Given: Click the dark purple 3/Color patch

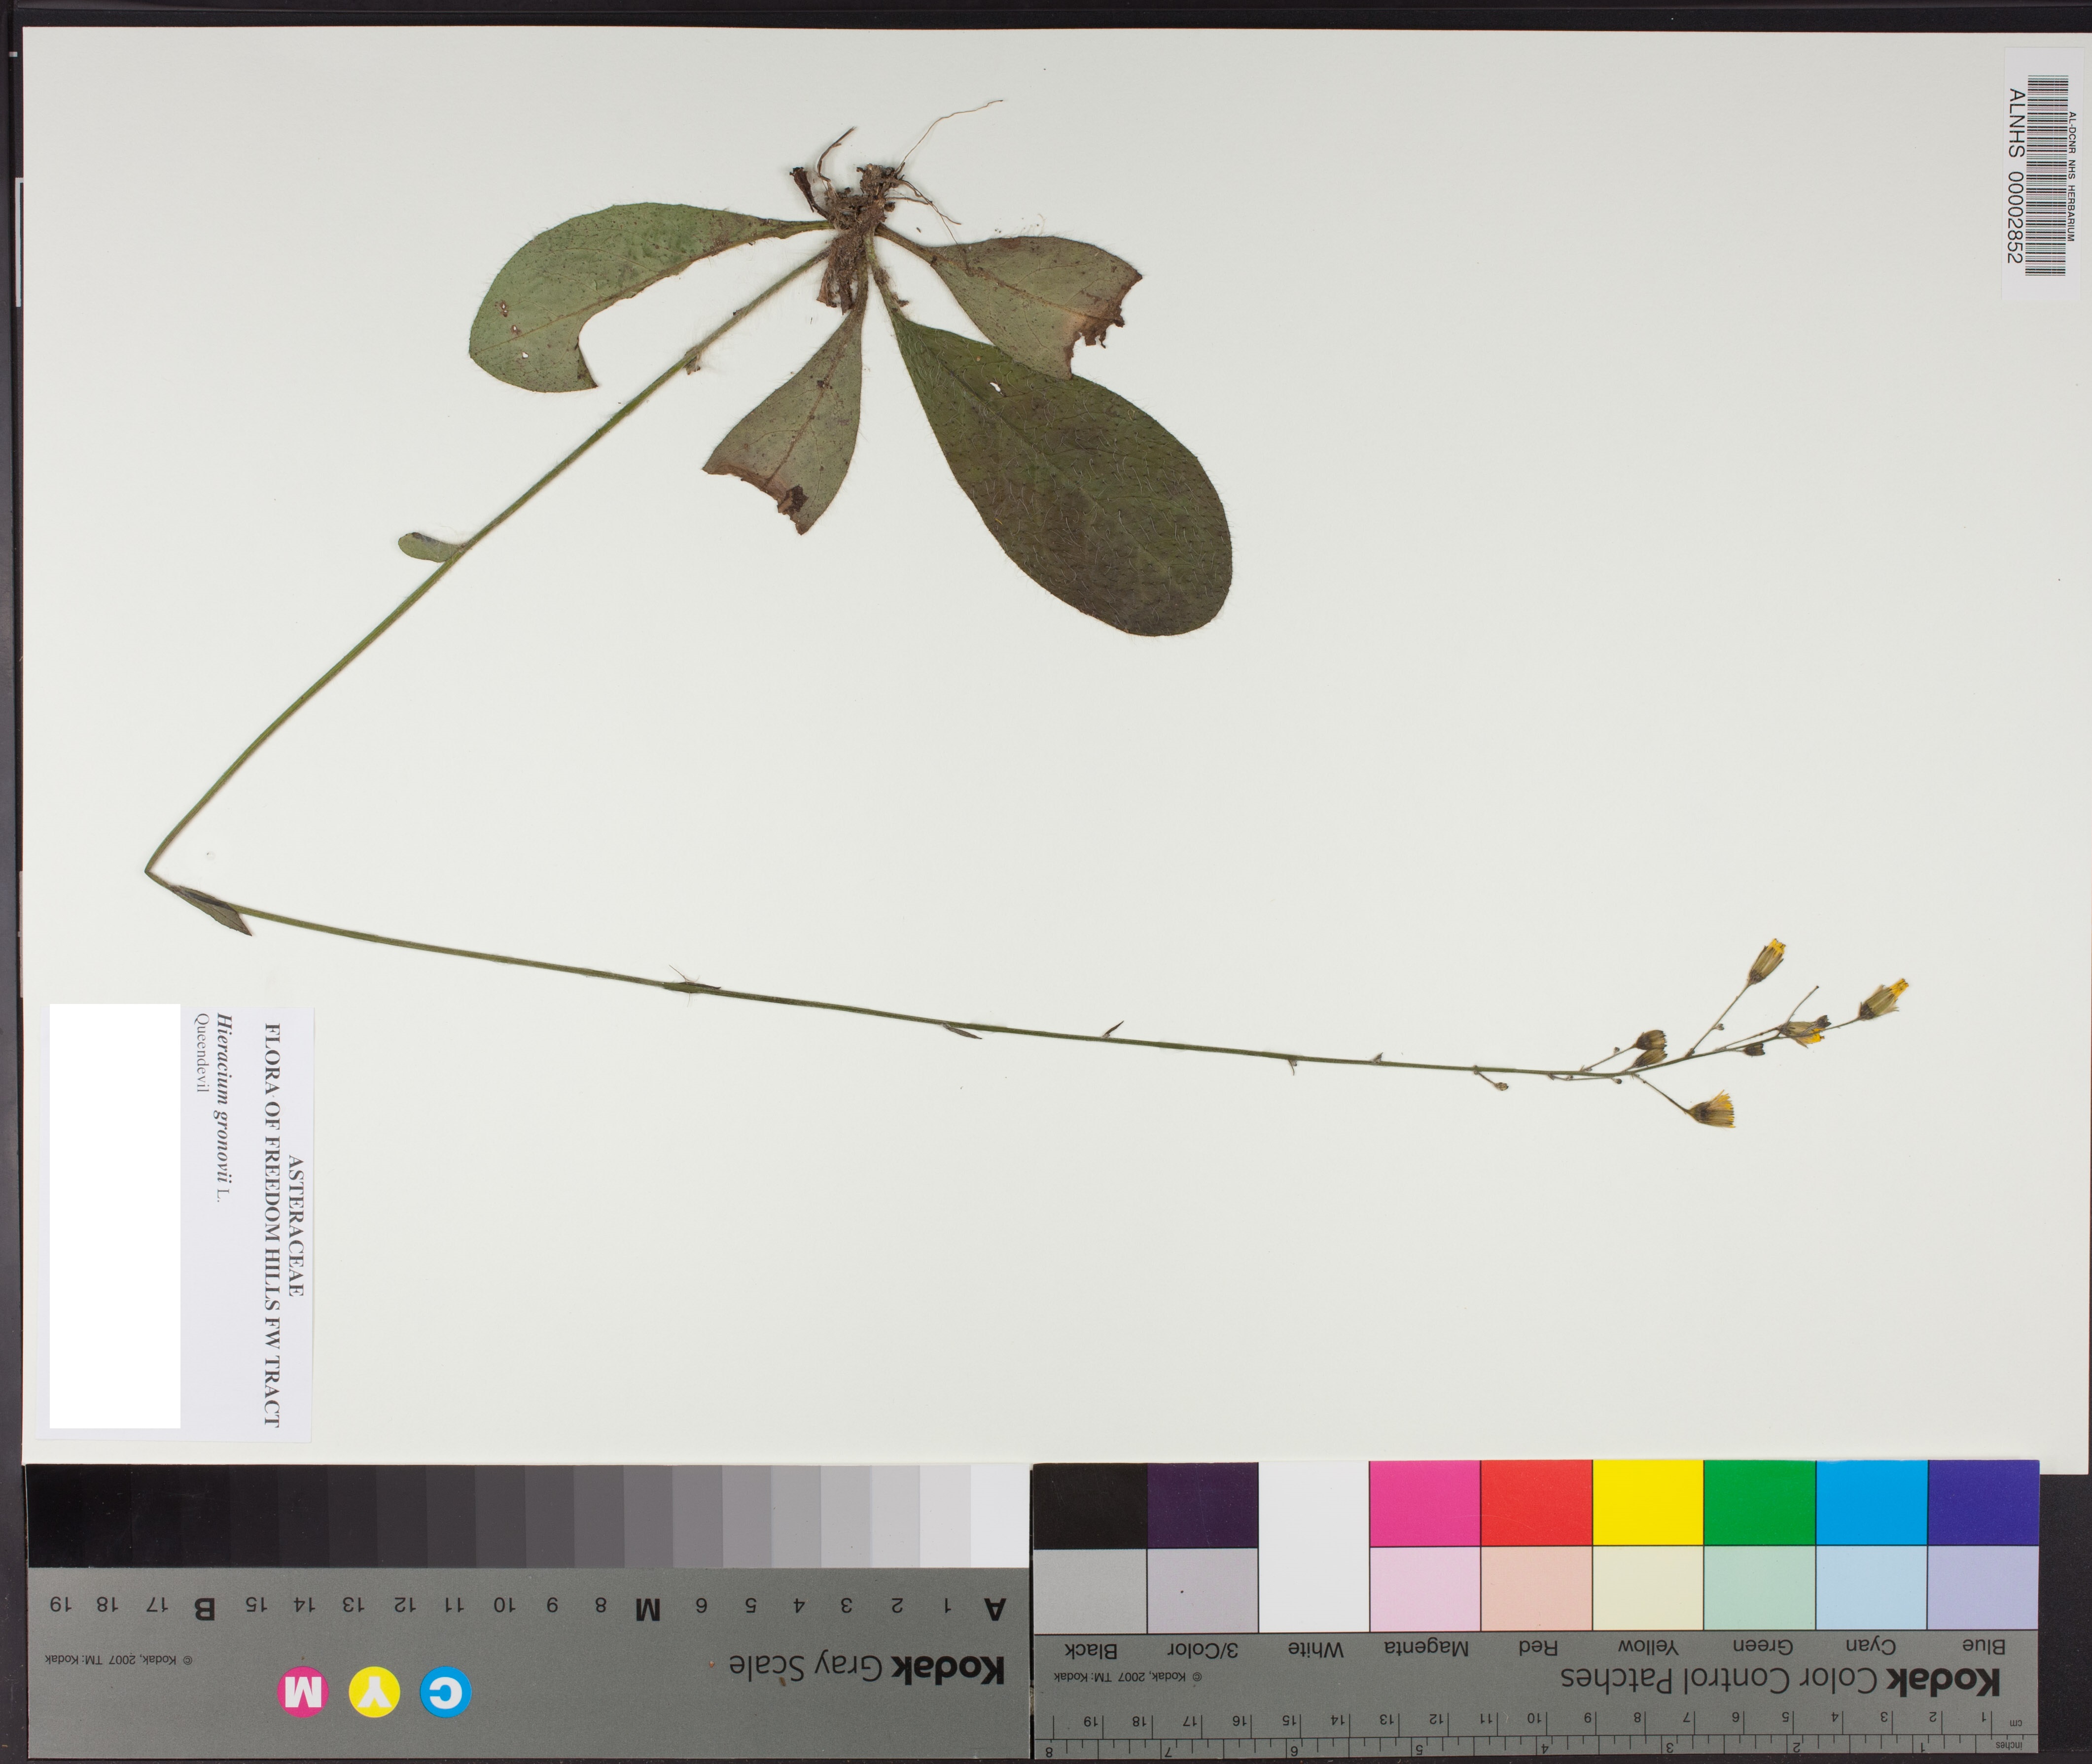Looking at the screenshot, I should click(x=1203, y=1505).
